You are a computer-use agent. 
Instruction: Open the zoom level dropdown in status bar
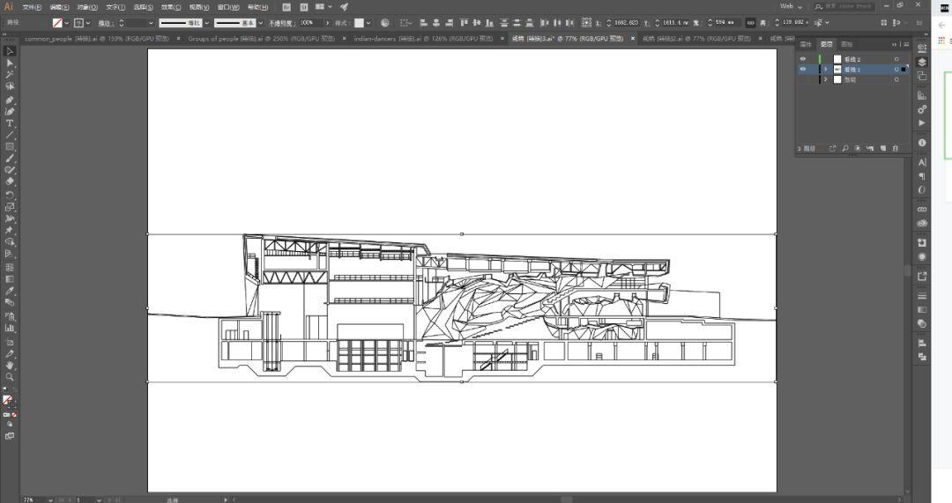(49, 499)
